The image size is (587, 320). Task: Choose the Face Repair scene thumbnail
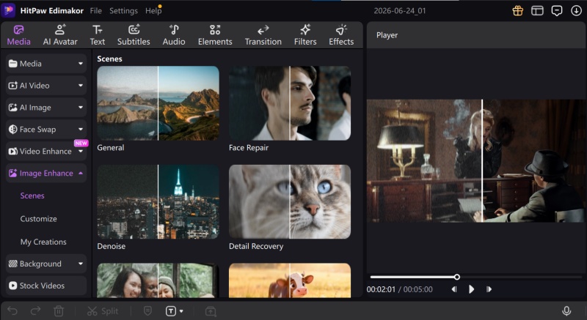290,103
